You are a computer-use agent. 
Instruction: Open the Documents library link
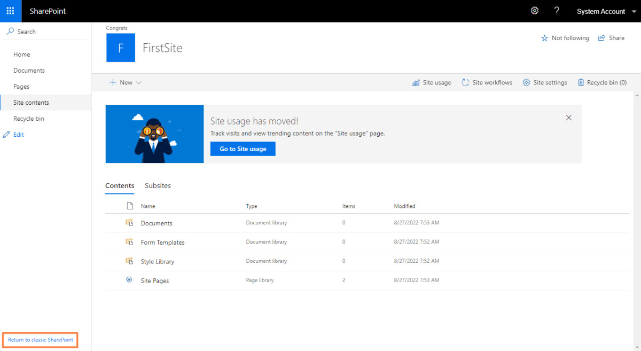coord(157,223)
